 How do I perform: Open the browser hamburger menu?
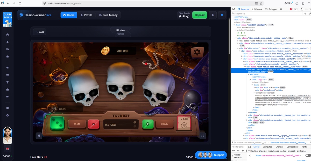click(308, 3)
